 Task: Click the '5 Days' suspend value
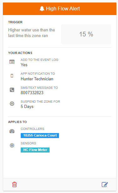point(27,106)
